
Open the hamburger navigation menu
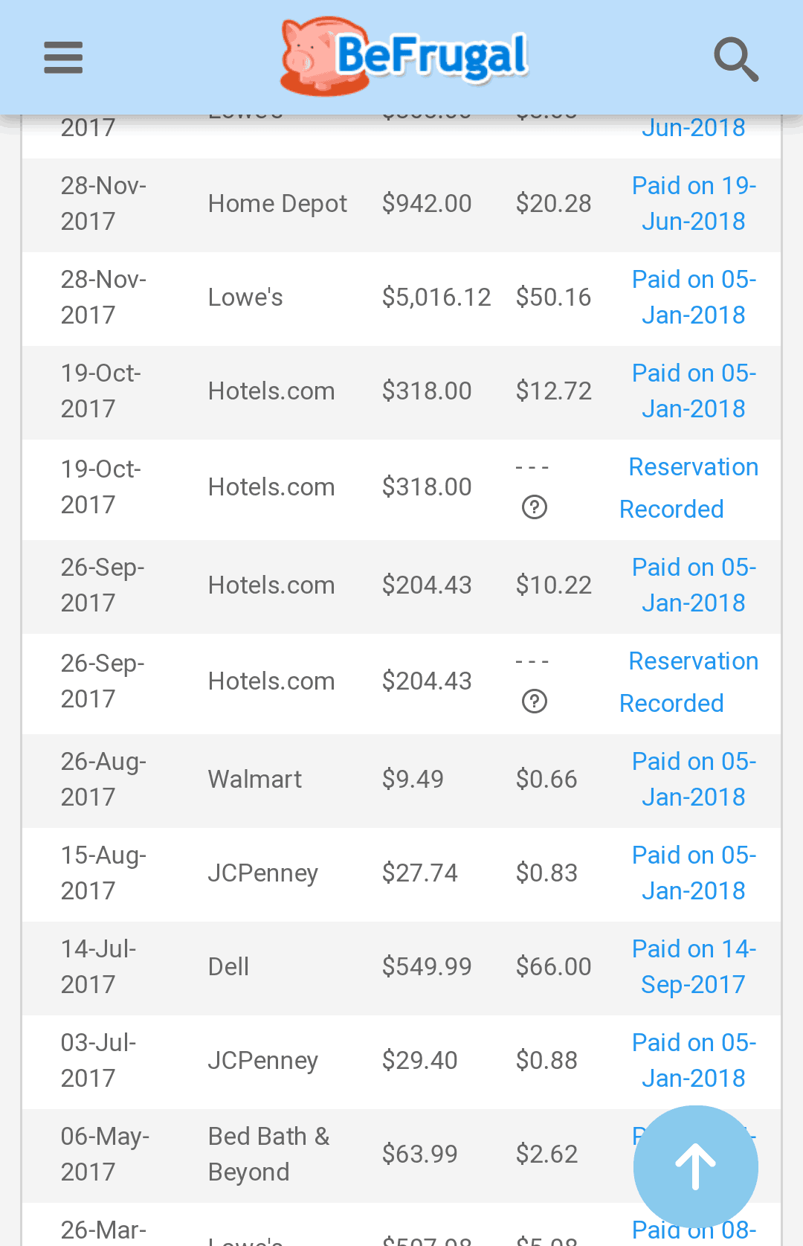click(63, 57)
